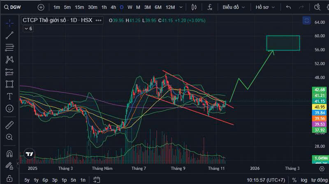Redo chart action
329x184 pixels.
[x=301, y=7]
